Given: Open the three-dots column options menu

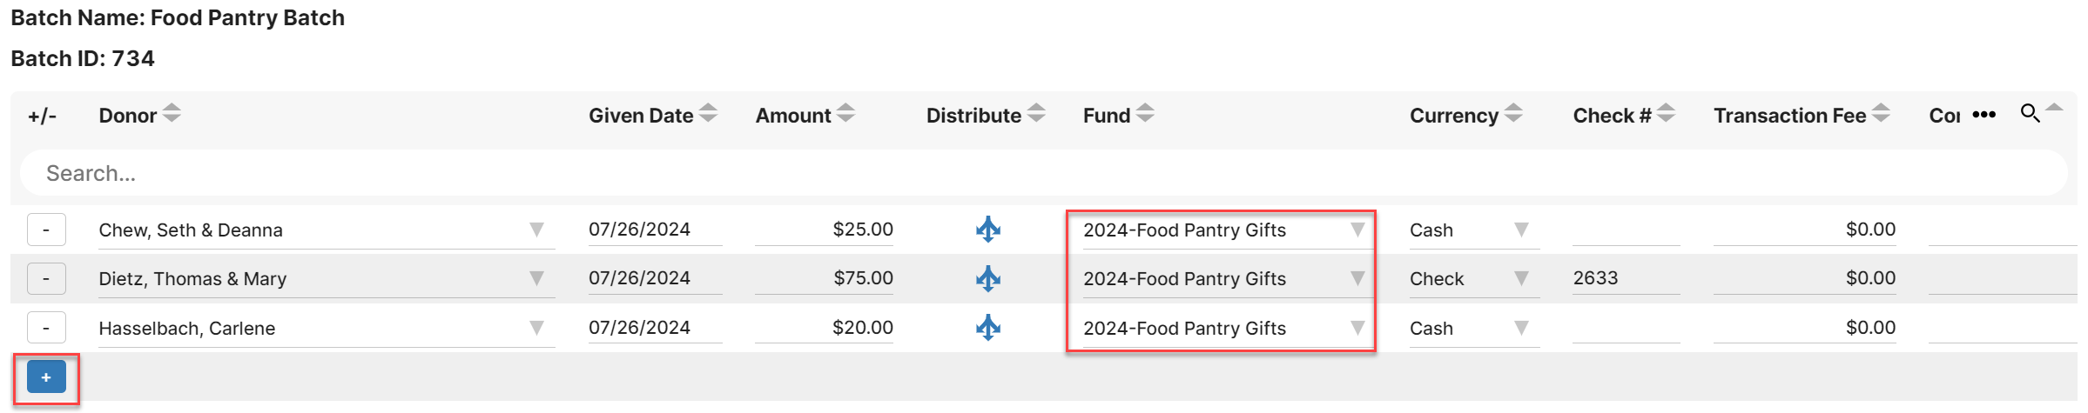Looking at the screenshot, I should [x=1984, y=115].
